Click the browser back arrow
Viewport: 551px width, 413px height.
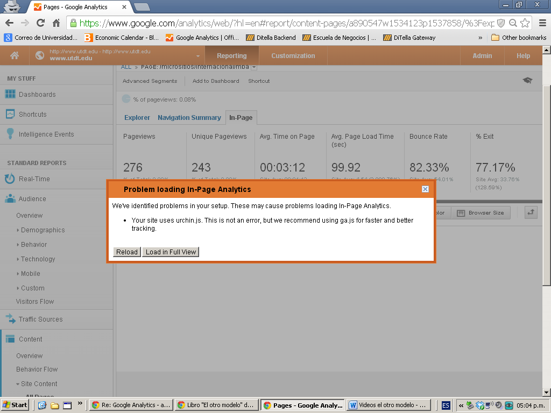pos(10,23)
